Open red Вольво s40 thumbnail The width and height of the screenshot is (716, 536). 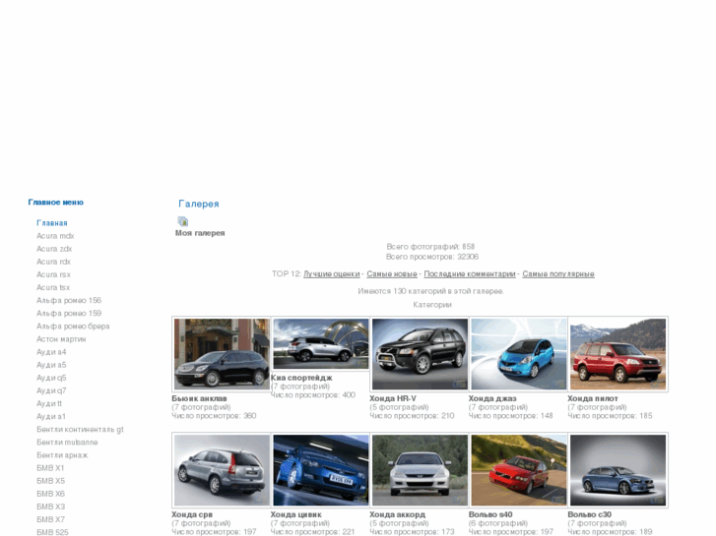pyautogui.click(x=519, y=470)
